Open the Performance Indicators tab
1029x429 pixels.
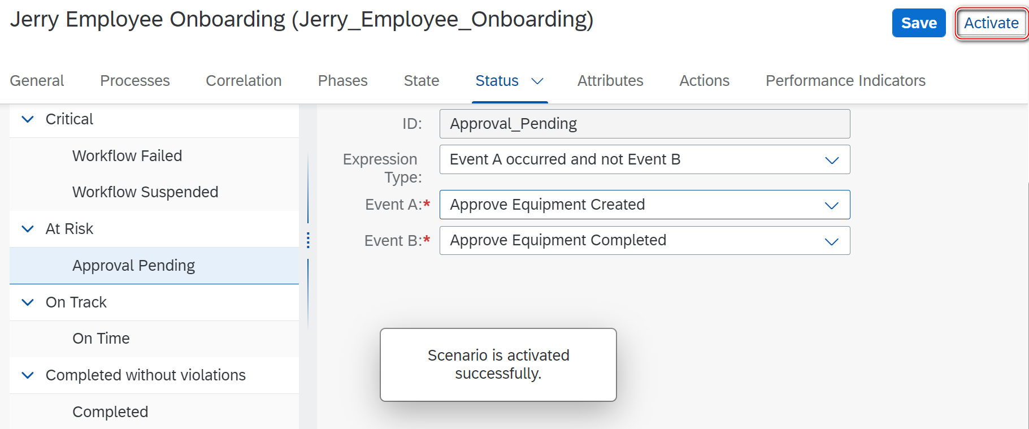(845, 81)
